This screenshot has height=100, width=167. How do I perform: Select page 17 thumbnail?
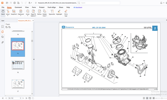point(18,84)
